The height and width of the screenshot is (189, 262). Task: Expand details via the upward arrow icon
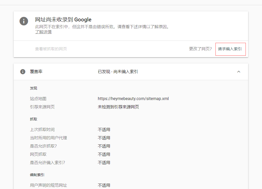pyautogui.click(x=239, y=72)
